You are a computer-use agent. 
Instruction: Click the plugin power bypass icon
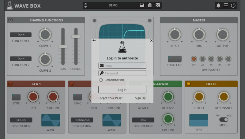[233, 6]
